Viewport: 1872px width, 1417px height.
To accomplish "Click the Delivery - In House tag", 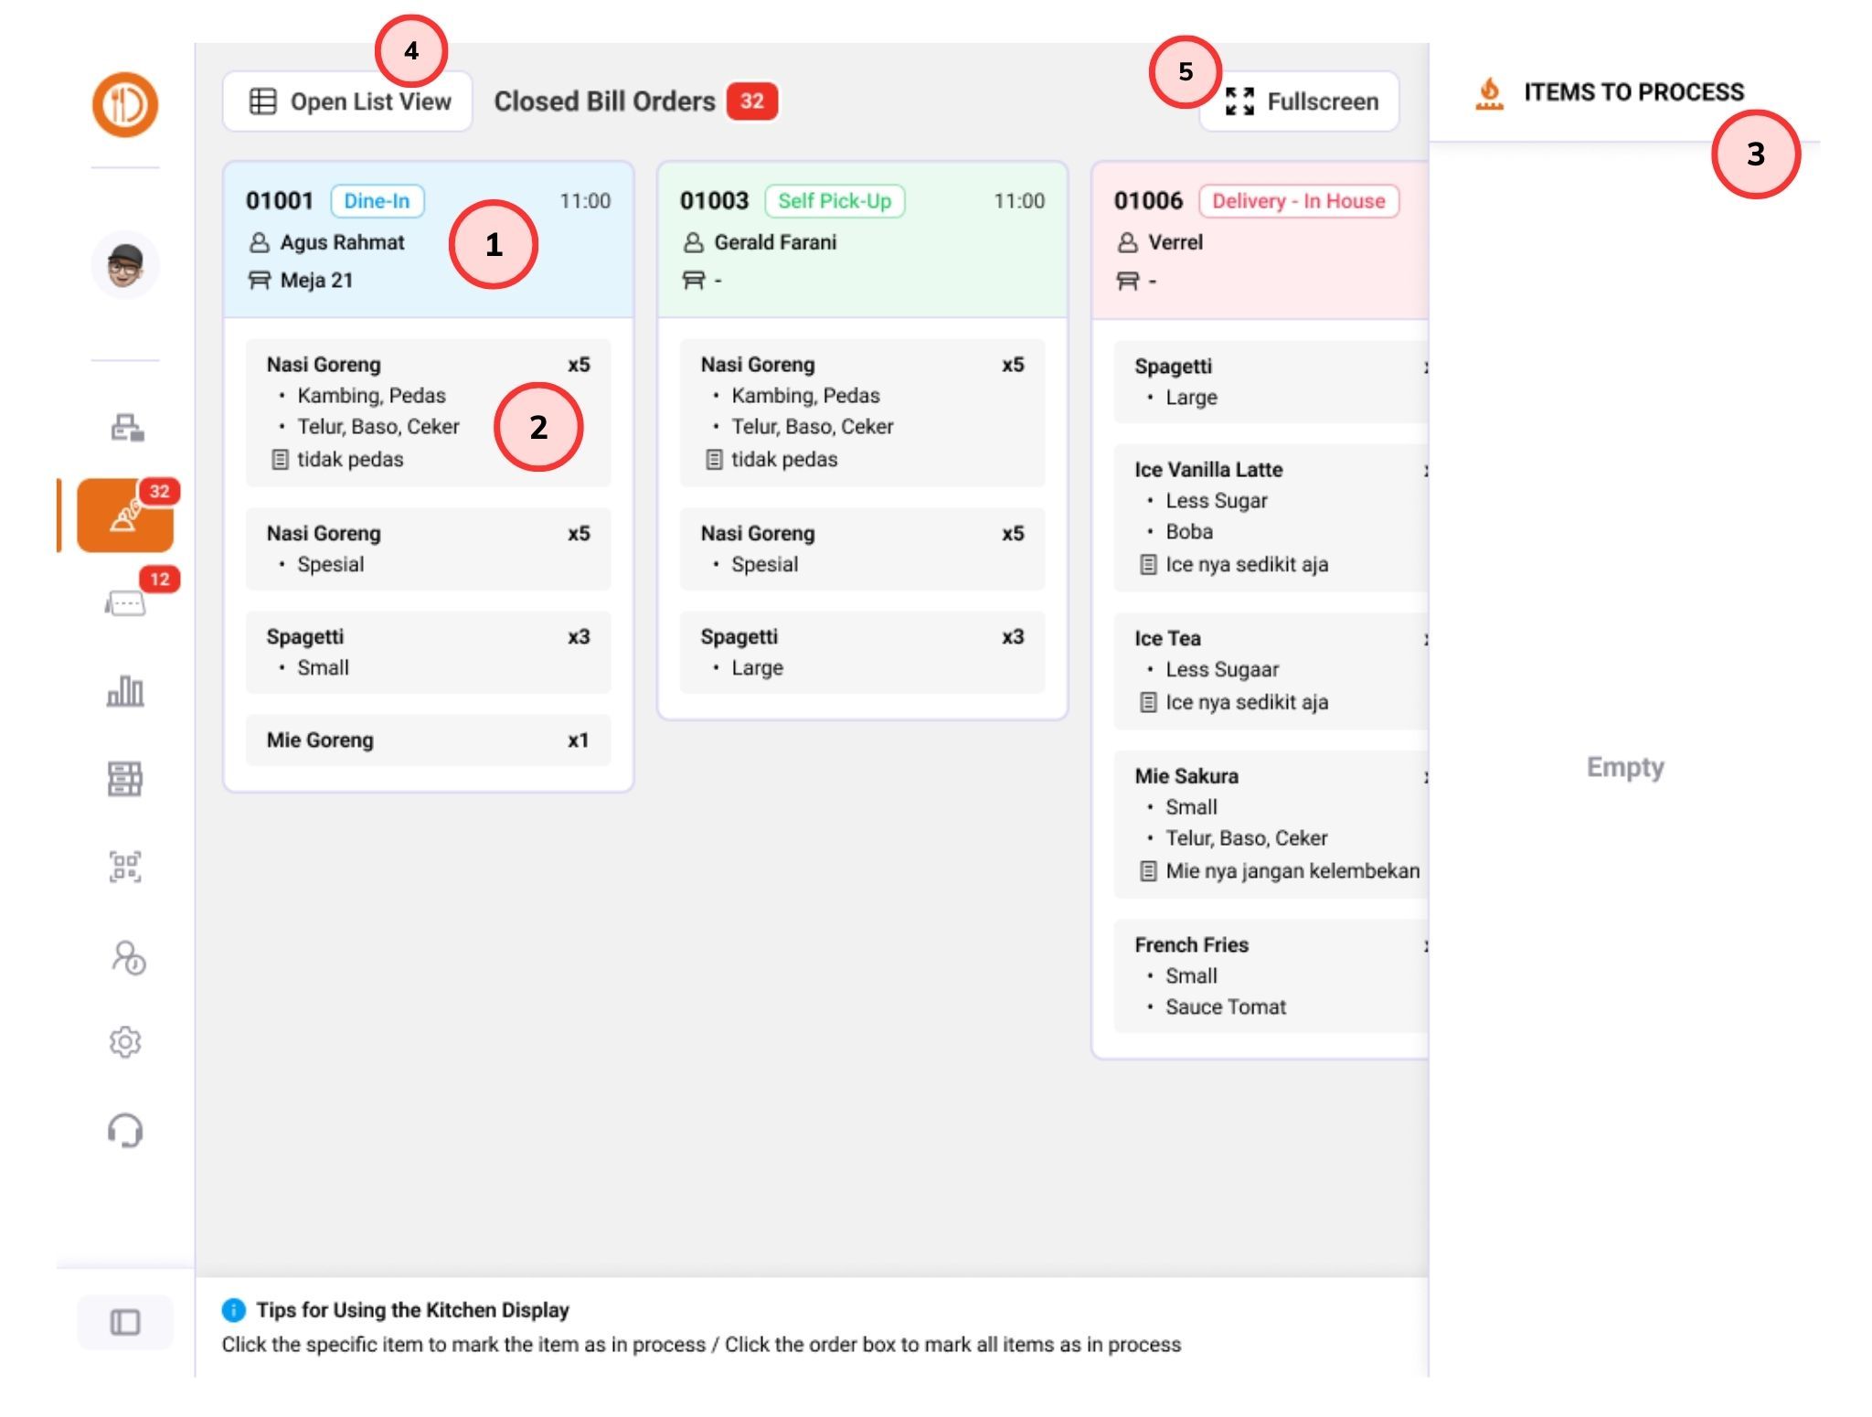I will 1298,201.
